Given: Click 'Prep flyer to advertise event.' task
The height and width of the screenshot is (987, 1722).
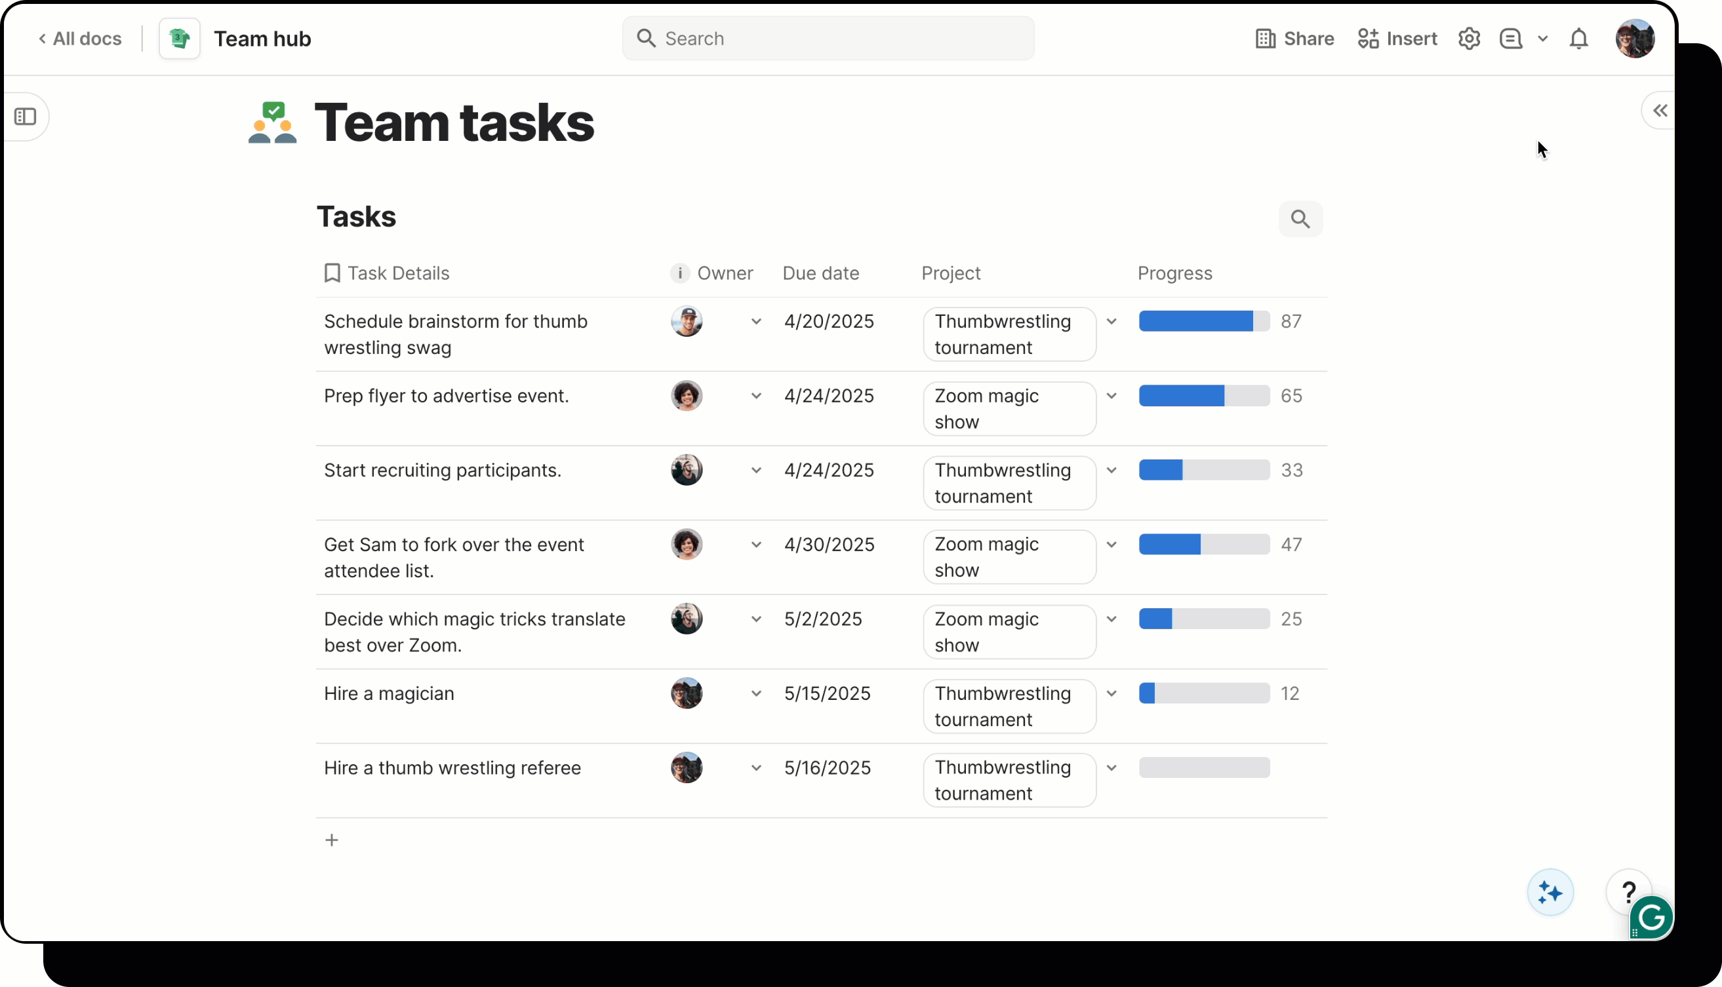Looking at the screenshot, I should click(447, 396).
